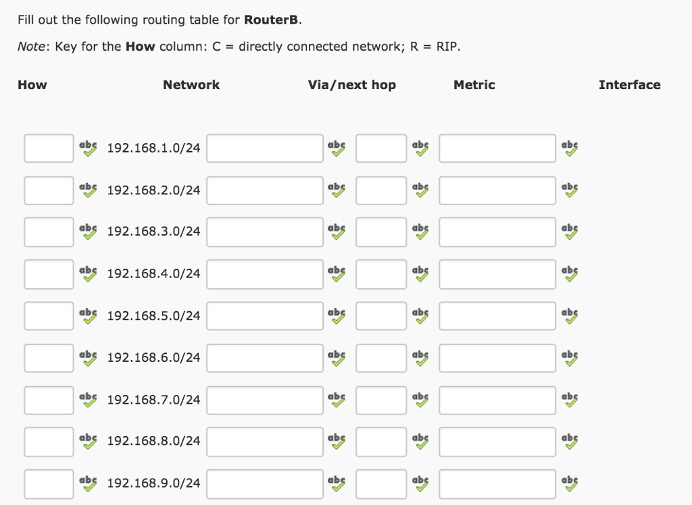Click the Via/next hop column header

tap(352, 84)
